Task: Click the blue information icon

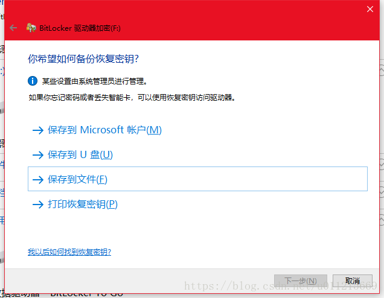Action: (33, 81)
